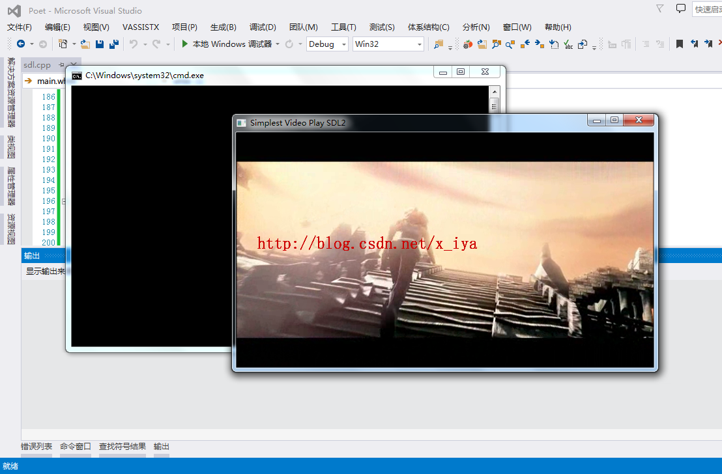Expand Navigate Backward history dropdown arrow
The width and height of the screenshot is (722, 474).
tap(32, 44)
